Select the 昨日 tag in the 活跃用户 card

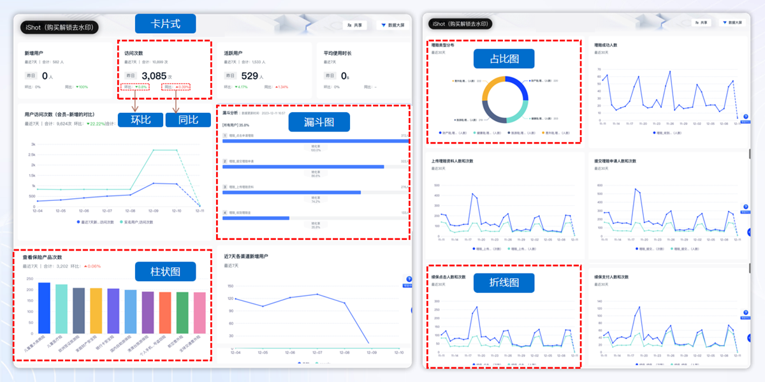(x=231, y=76)
